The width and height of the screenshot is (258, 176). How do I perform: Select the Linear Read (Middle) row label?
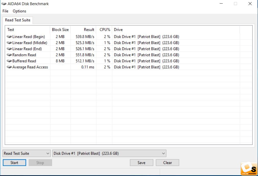(30, 43)
